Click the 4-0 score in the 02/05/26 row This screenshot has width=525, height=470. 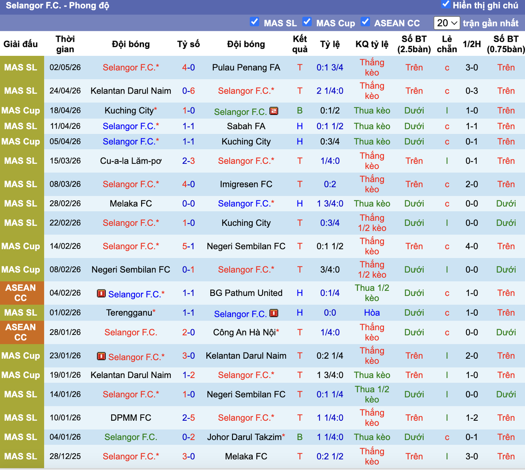click(x=189, y=67)
